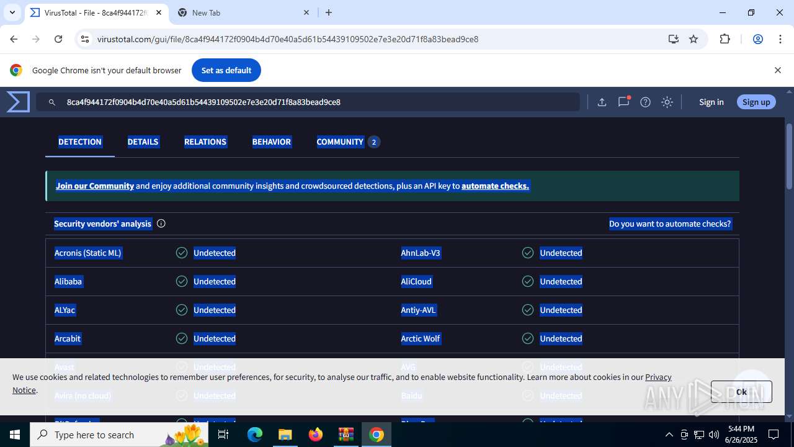Click the Join our Community link
Image resolution: width=794 pixels, height=447 pixels.
click(95, 186)
